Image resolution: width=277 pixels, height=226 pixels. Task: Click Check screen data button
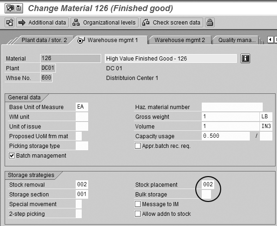(x=172, y=23)
